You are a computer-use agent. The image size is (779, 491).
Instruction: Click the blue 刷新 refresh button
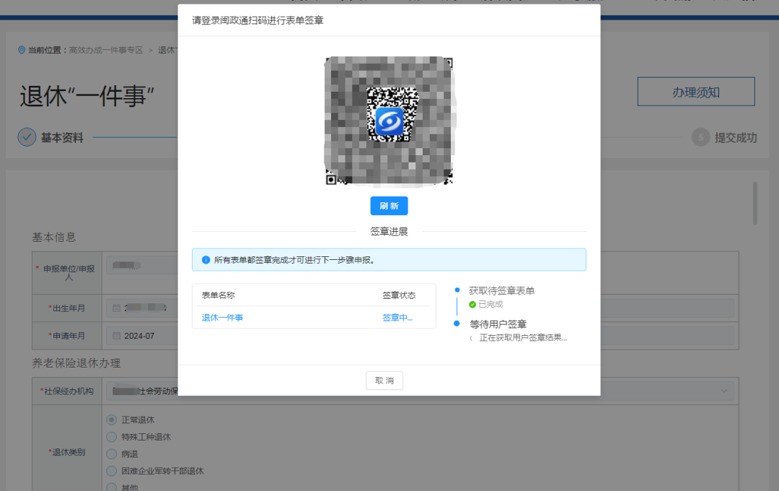click(x=389, y=206)
